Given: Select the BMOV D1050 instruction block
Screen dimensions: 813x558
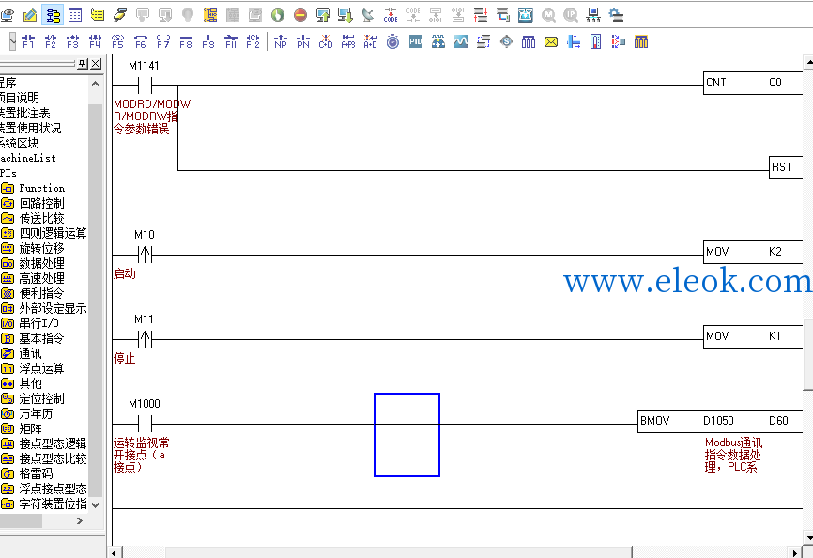Looking at the screenshot, I should [x=720, y=421].
